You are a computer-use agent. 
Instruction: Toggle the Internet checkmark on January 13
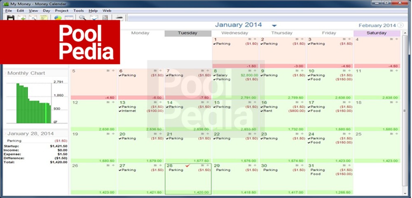120,111
